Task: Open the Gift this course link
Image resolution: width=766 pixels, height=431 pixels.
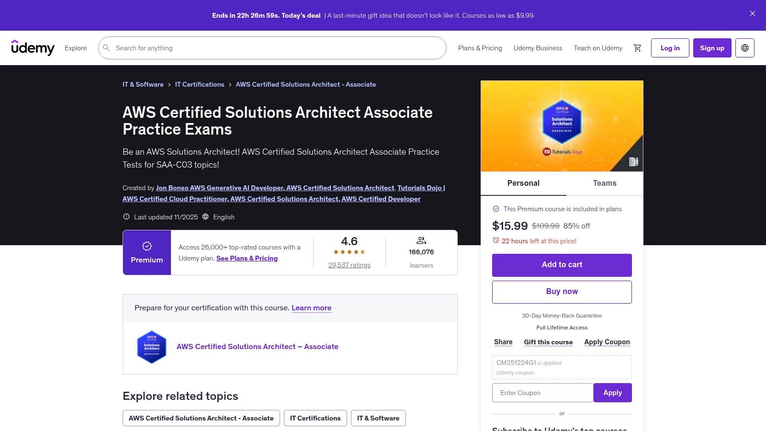Action: (x=548, y=341)
